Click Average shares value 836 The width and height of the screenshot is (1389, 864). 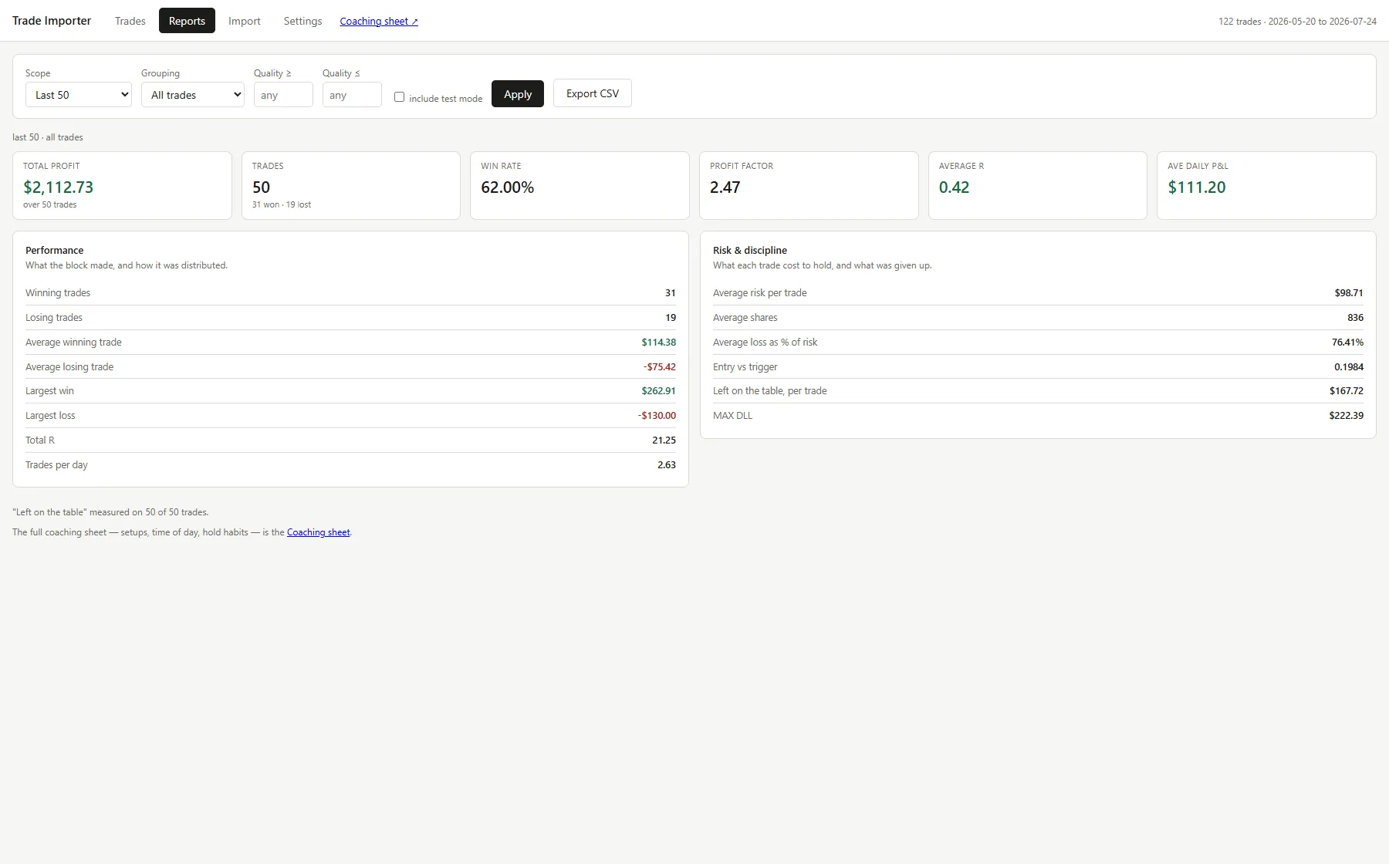tap(1355, 318)
